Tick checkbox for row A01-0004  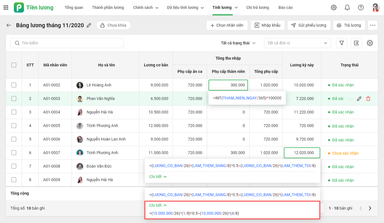tap(14, 112)
